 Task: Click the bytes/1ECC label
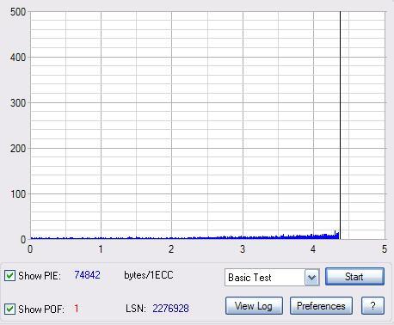(x=149, y=275)
